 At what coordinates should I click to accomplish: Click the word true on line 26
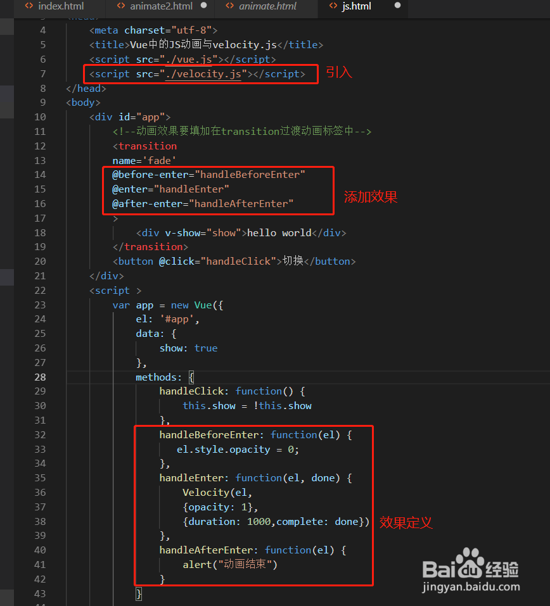206,348
